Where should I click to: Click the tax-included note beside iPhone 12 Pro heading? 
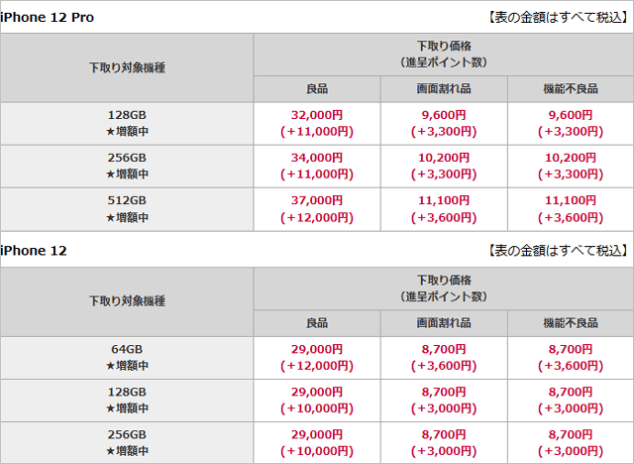(557, 17)
